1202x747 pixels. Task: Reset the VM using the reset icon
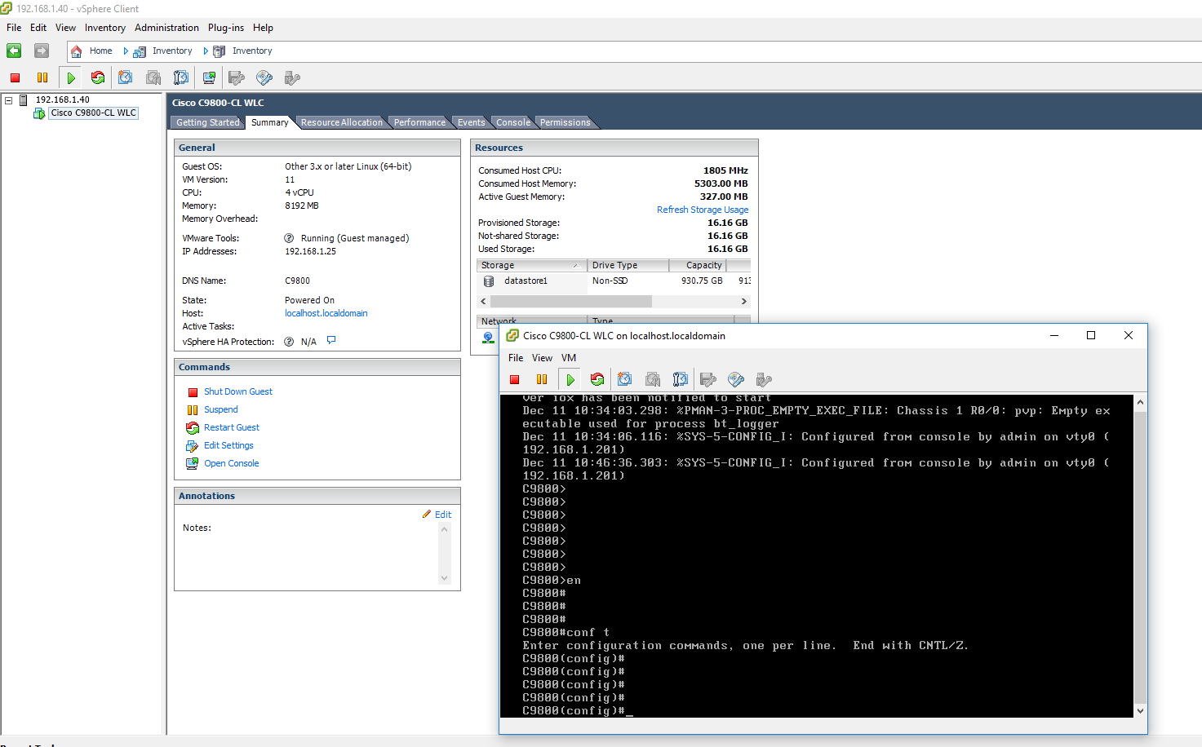(x=98, y=77)
